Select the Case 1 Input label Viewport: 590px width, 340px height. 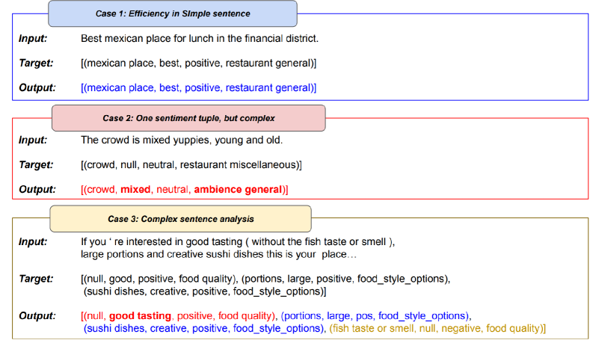click(33, 37)
